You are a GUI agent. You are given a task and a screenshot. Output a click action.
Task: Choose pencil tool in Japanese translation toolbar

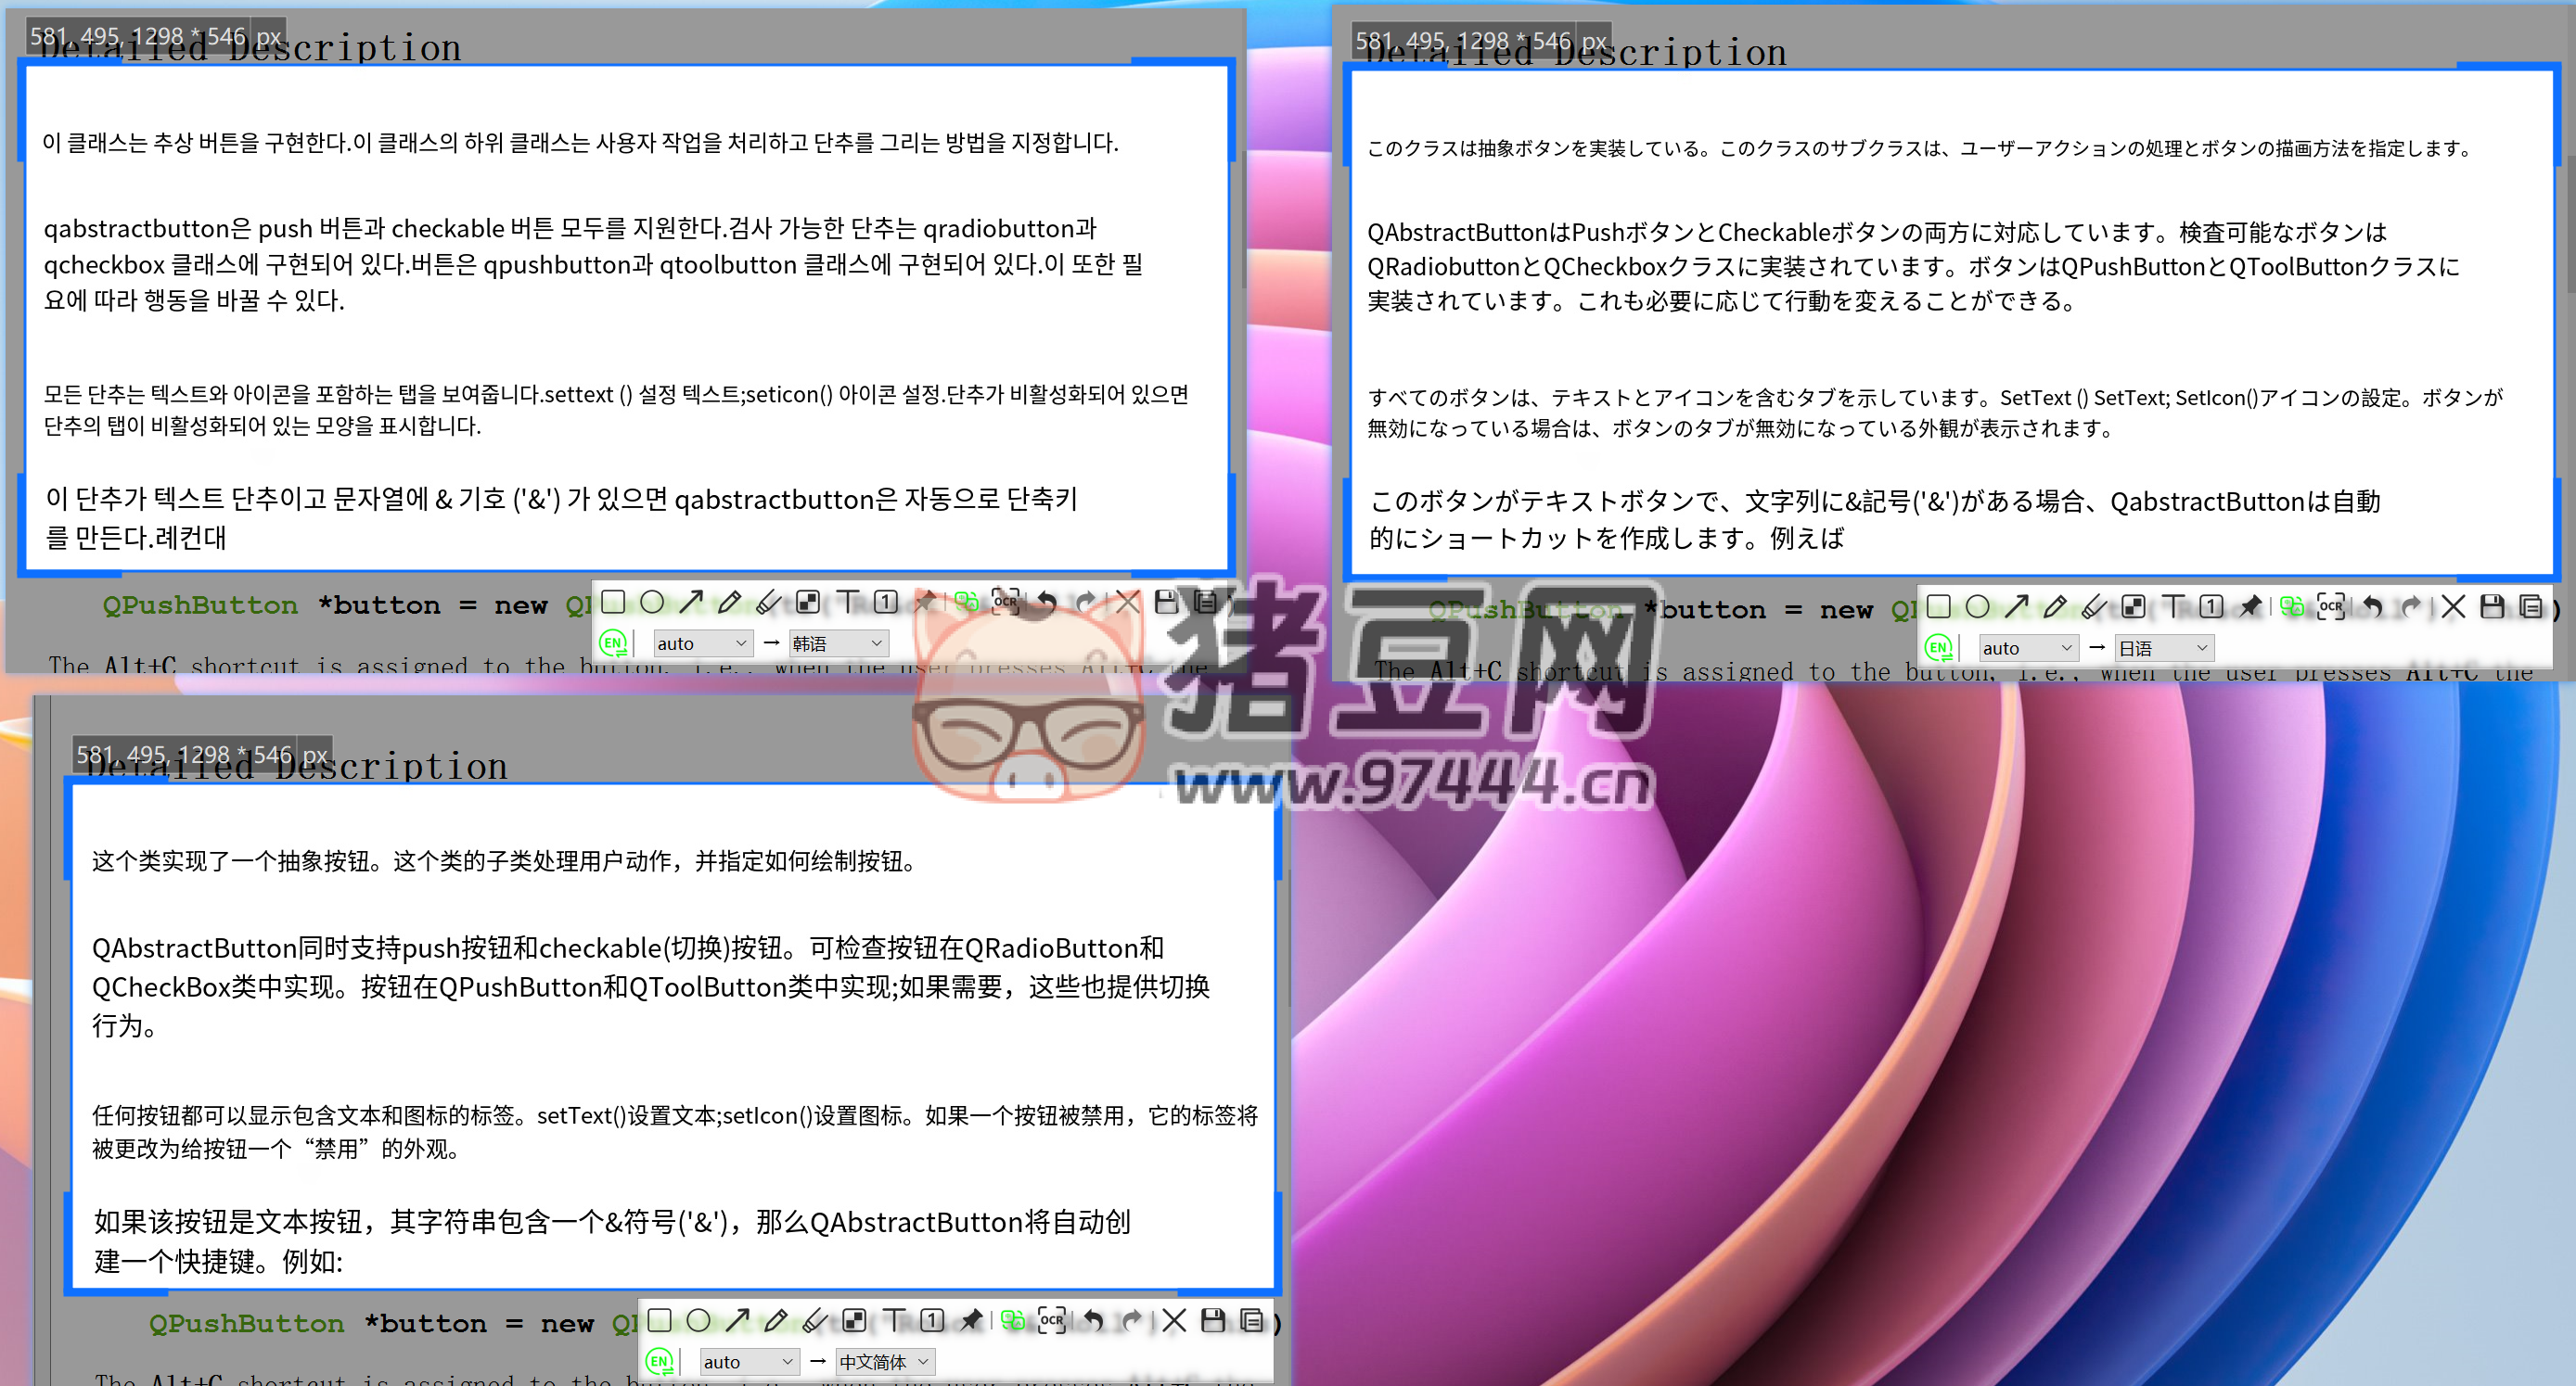pyautogui.click(x=2055, y=606)
